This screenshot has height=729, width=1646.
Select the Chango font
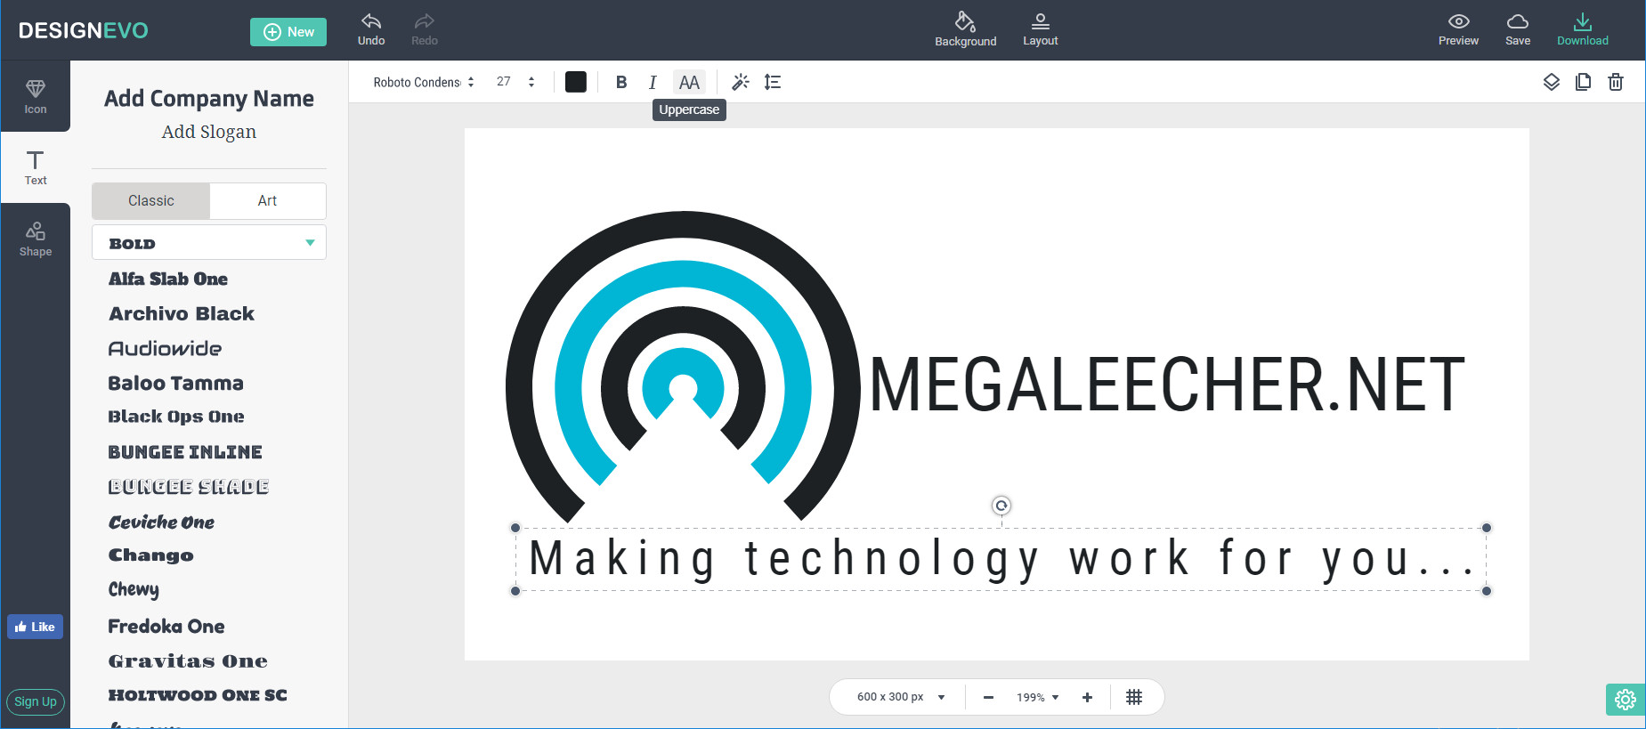pos(151,555)
